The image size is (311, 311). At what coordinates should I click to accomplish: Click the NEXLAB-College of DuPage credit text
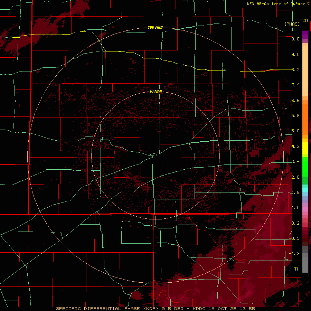(276, 4)
